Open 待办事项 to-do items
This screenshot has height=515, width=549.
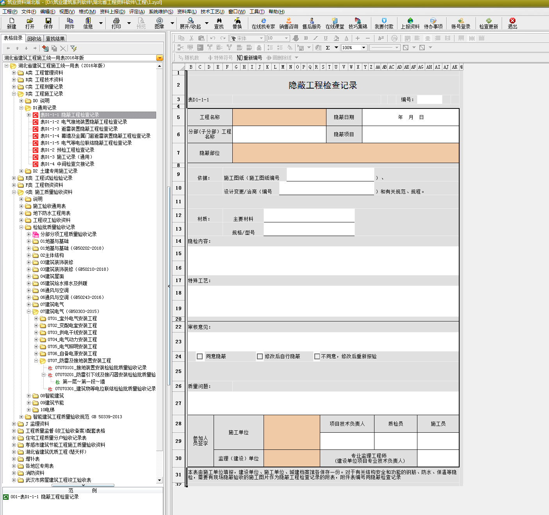pyautogui.click(x=433, y=23)
